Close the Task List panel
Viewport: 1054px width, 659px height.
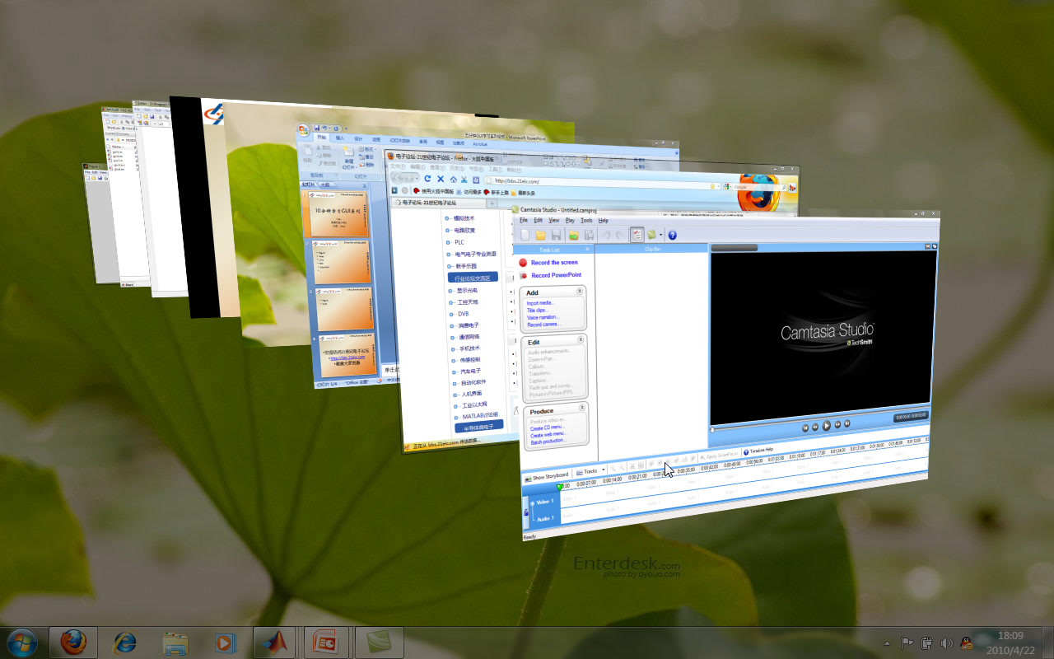[587, 249]
